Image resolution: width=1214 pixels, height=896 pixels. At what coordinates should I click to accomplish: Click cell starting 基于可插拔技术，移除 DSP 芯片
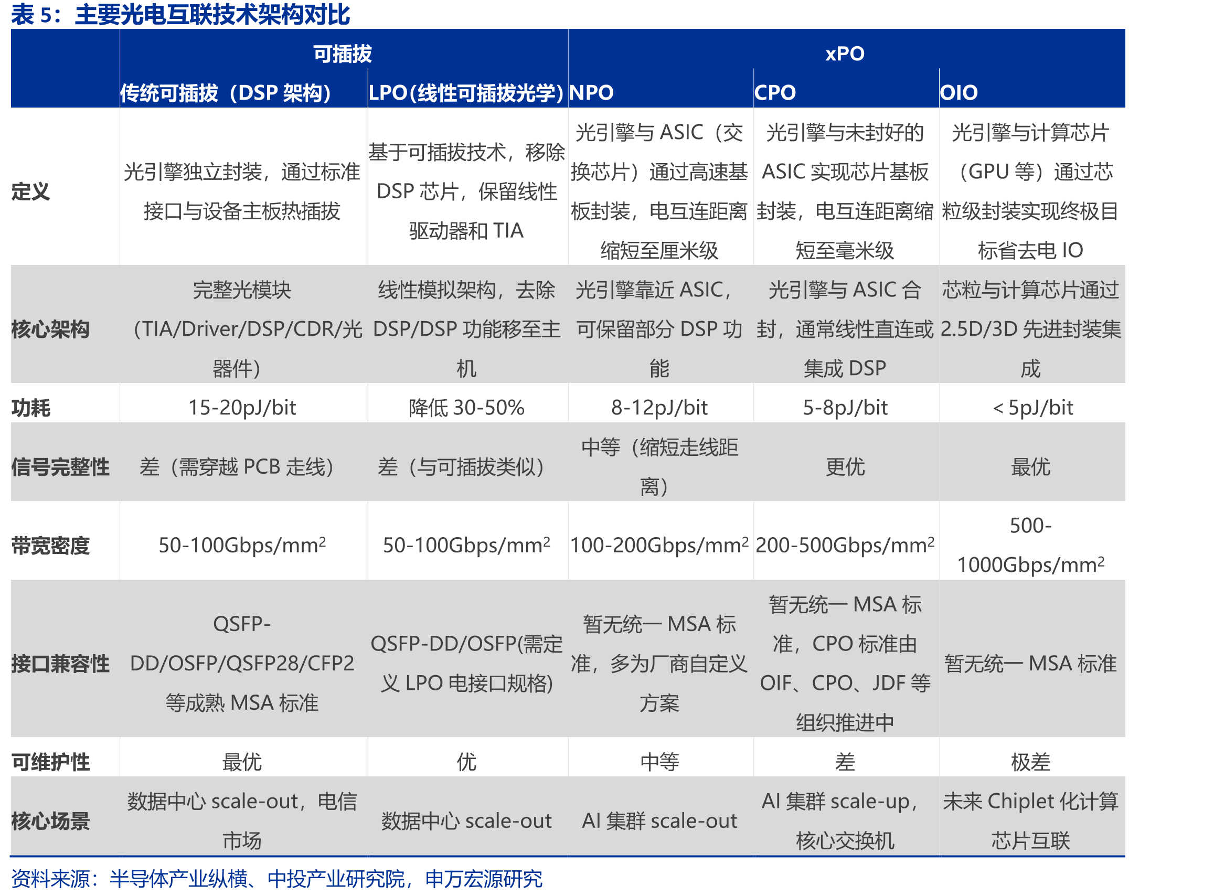pyautogui.click(x=466, y=191)
